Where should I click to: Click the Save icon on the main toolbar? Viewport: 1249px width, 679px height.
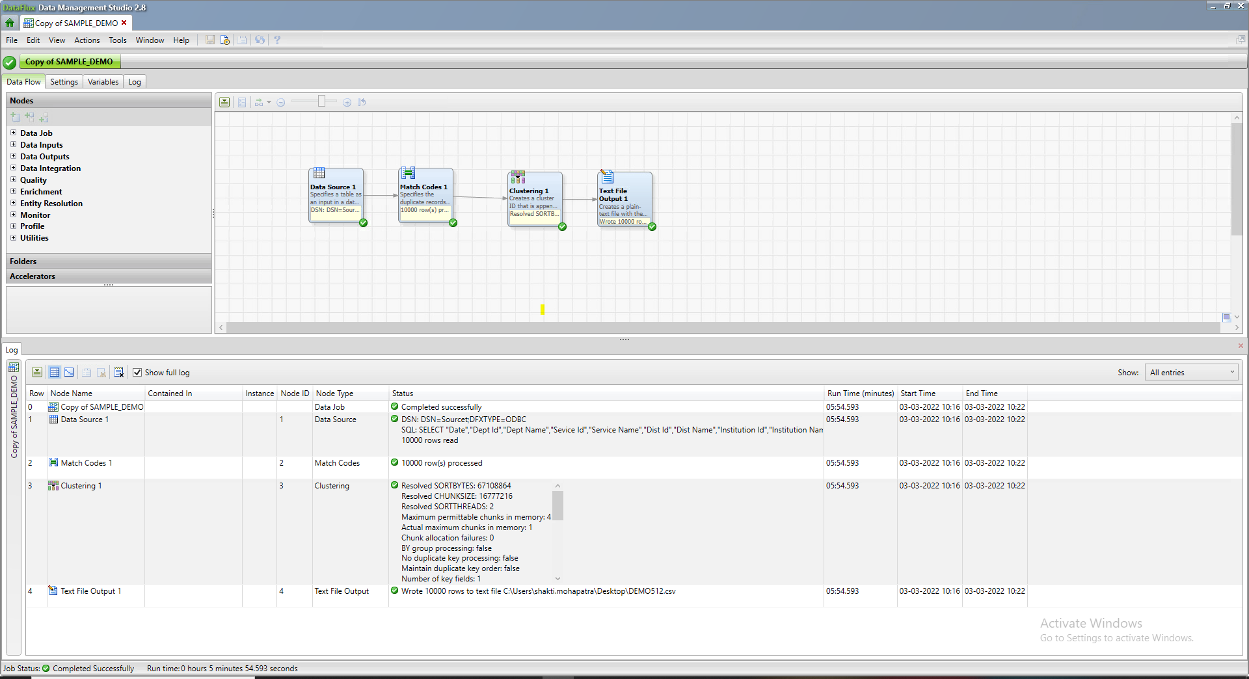[210, 40]
